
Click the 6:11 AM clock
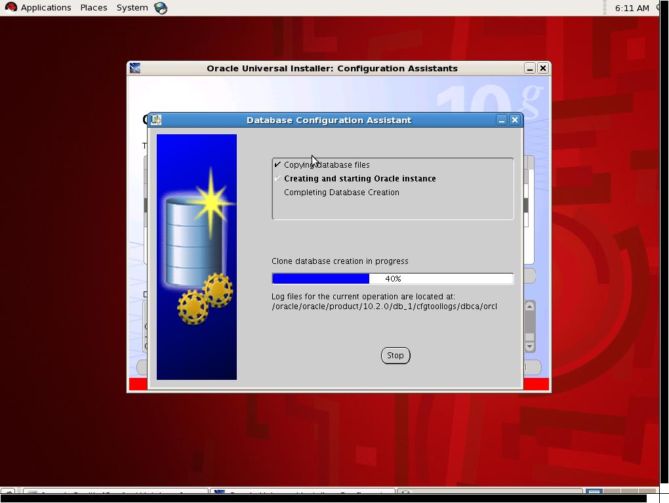point(632,8)
